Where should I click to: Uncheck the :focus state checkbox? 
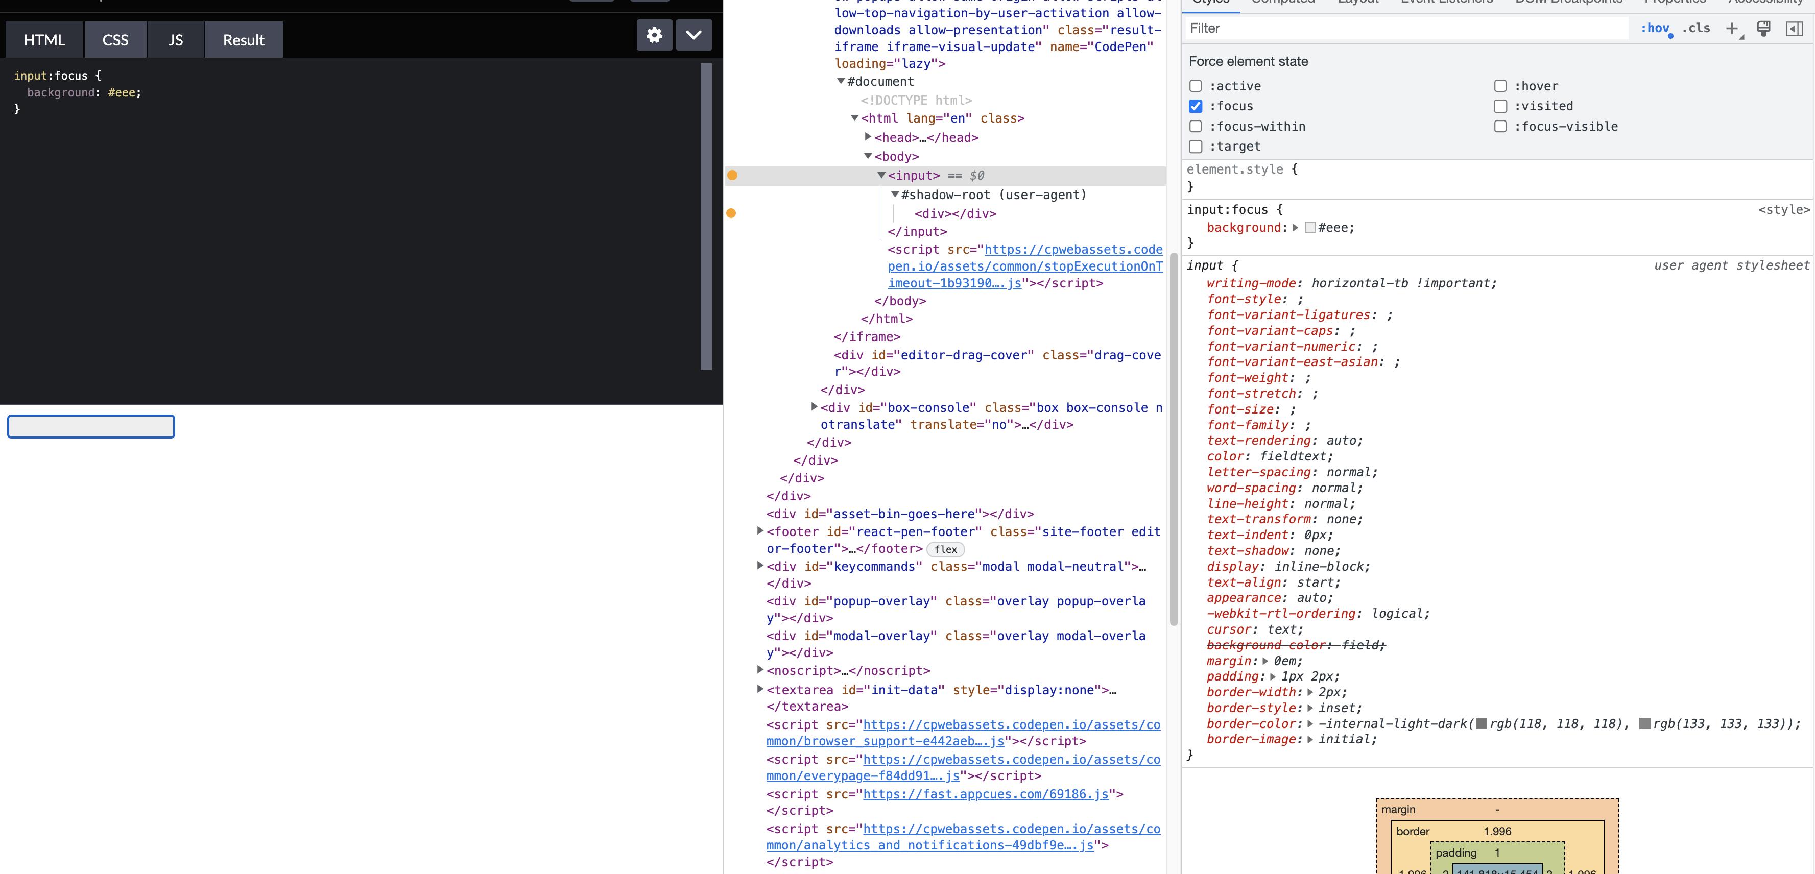1196,106
